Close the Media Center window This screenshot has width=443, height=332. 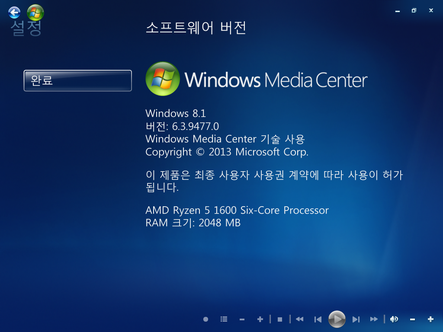click(431, 10)
